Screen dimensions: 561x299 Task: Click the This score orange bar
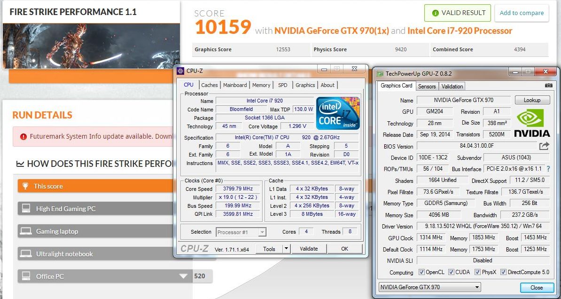[95, 186]
